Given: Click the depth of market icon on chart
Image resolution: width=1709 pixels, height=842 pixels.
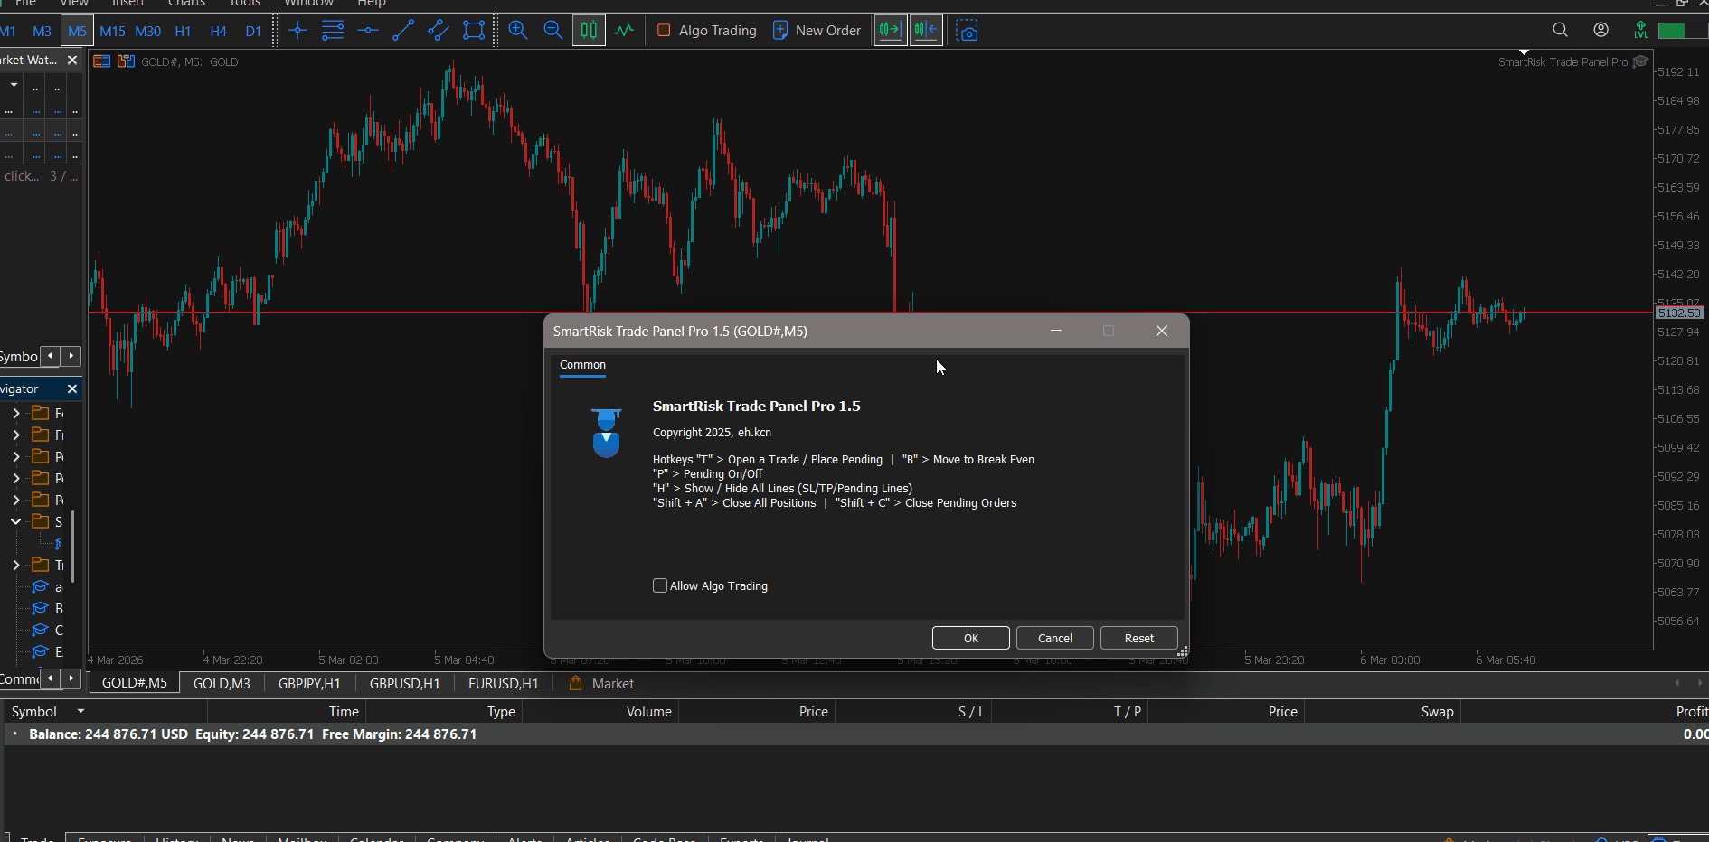Looking at the screenshot, I should pos(126,61).
